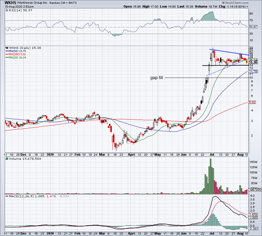
Task: Click 2020 on the price chart date axis
Action: tap(50, 155)
